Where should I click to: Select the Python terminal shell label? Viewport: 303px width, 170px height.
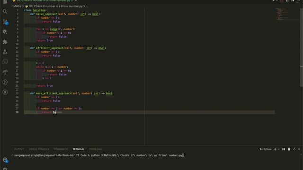click(266, 149)
